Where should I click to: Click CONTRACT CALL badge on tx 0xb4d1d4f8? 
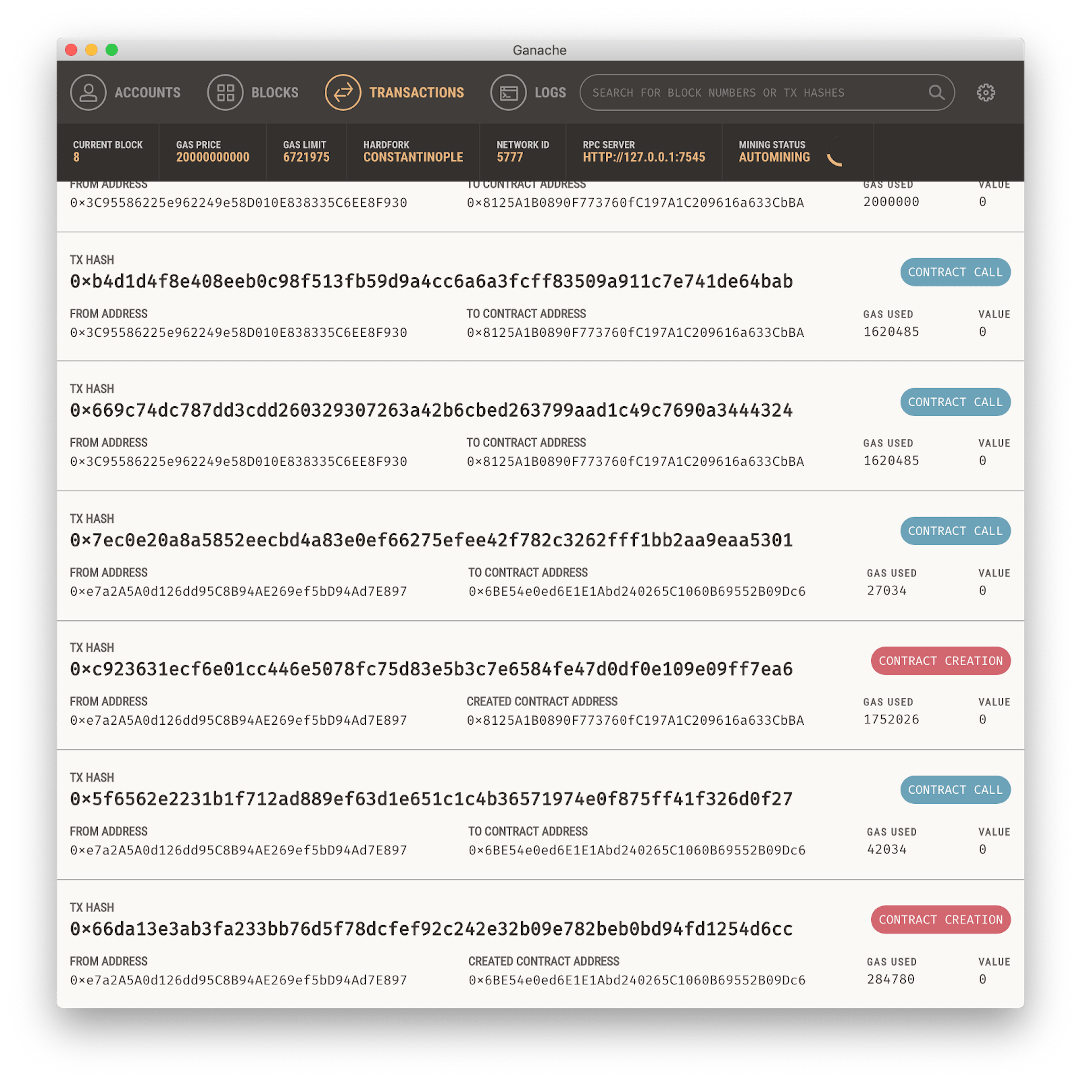(955, 273)
